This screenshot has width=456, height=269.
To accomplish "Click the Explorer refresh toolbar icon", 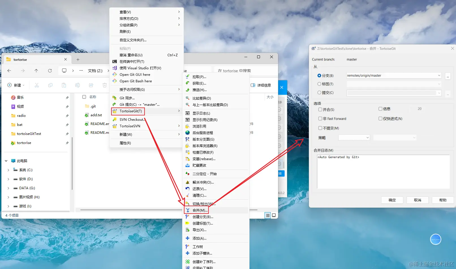I will point(50,71).
